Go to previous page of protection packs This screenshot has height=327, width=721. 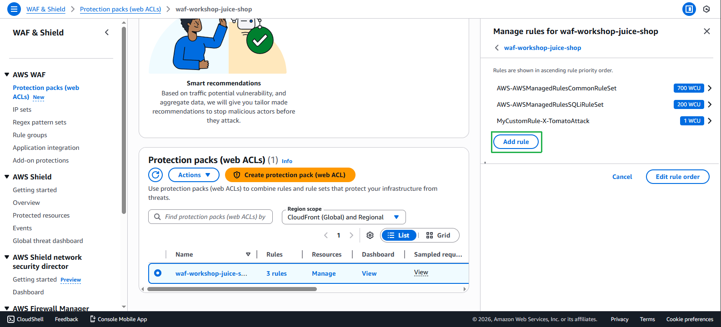(326, 235)
